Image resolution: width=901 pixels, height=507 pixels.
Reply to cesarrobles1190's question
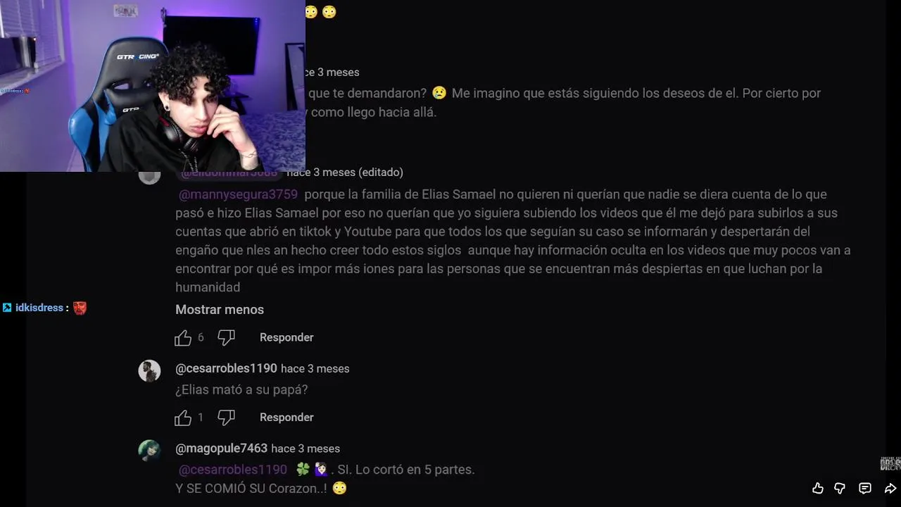286,418
